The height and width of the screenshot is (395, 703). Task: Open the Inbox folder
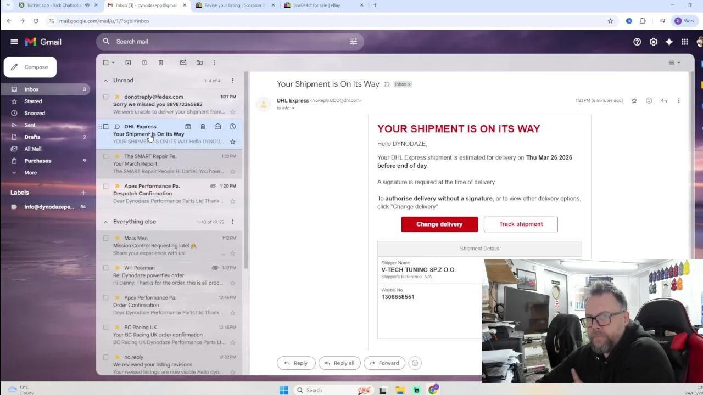tap(46, 89)
